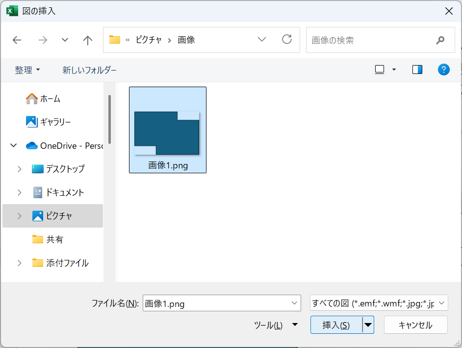The height and width of the screenshot is (348, 462).
Task: Expand the デスクトップ folder node
Action: [x=20, y=169]
